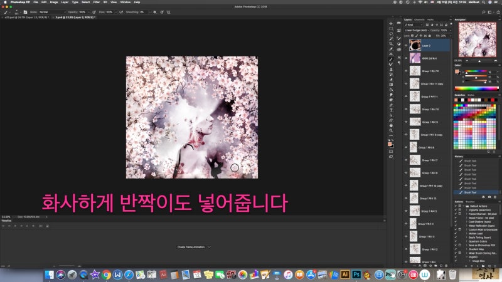The width and height of the screenshot is (502, 282).
Task: Toggle checkmark for Molten Lead action
Action: pyautogui.click(x=456, y=233)
